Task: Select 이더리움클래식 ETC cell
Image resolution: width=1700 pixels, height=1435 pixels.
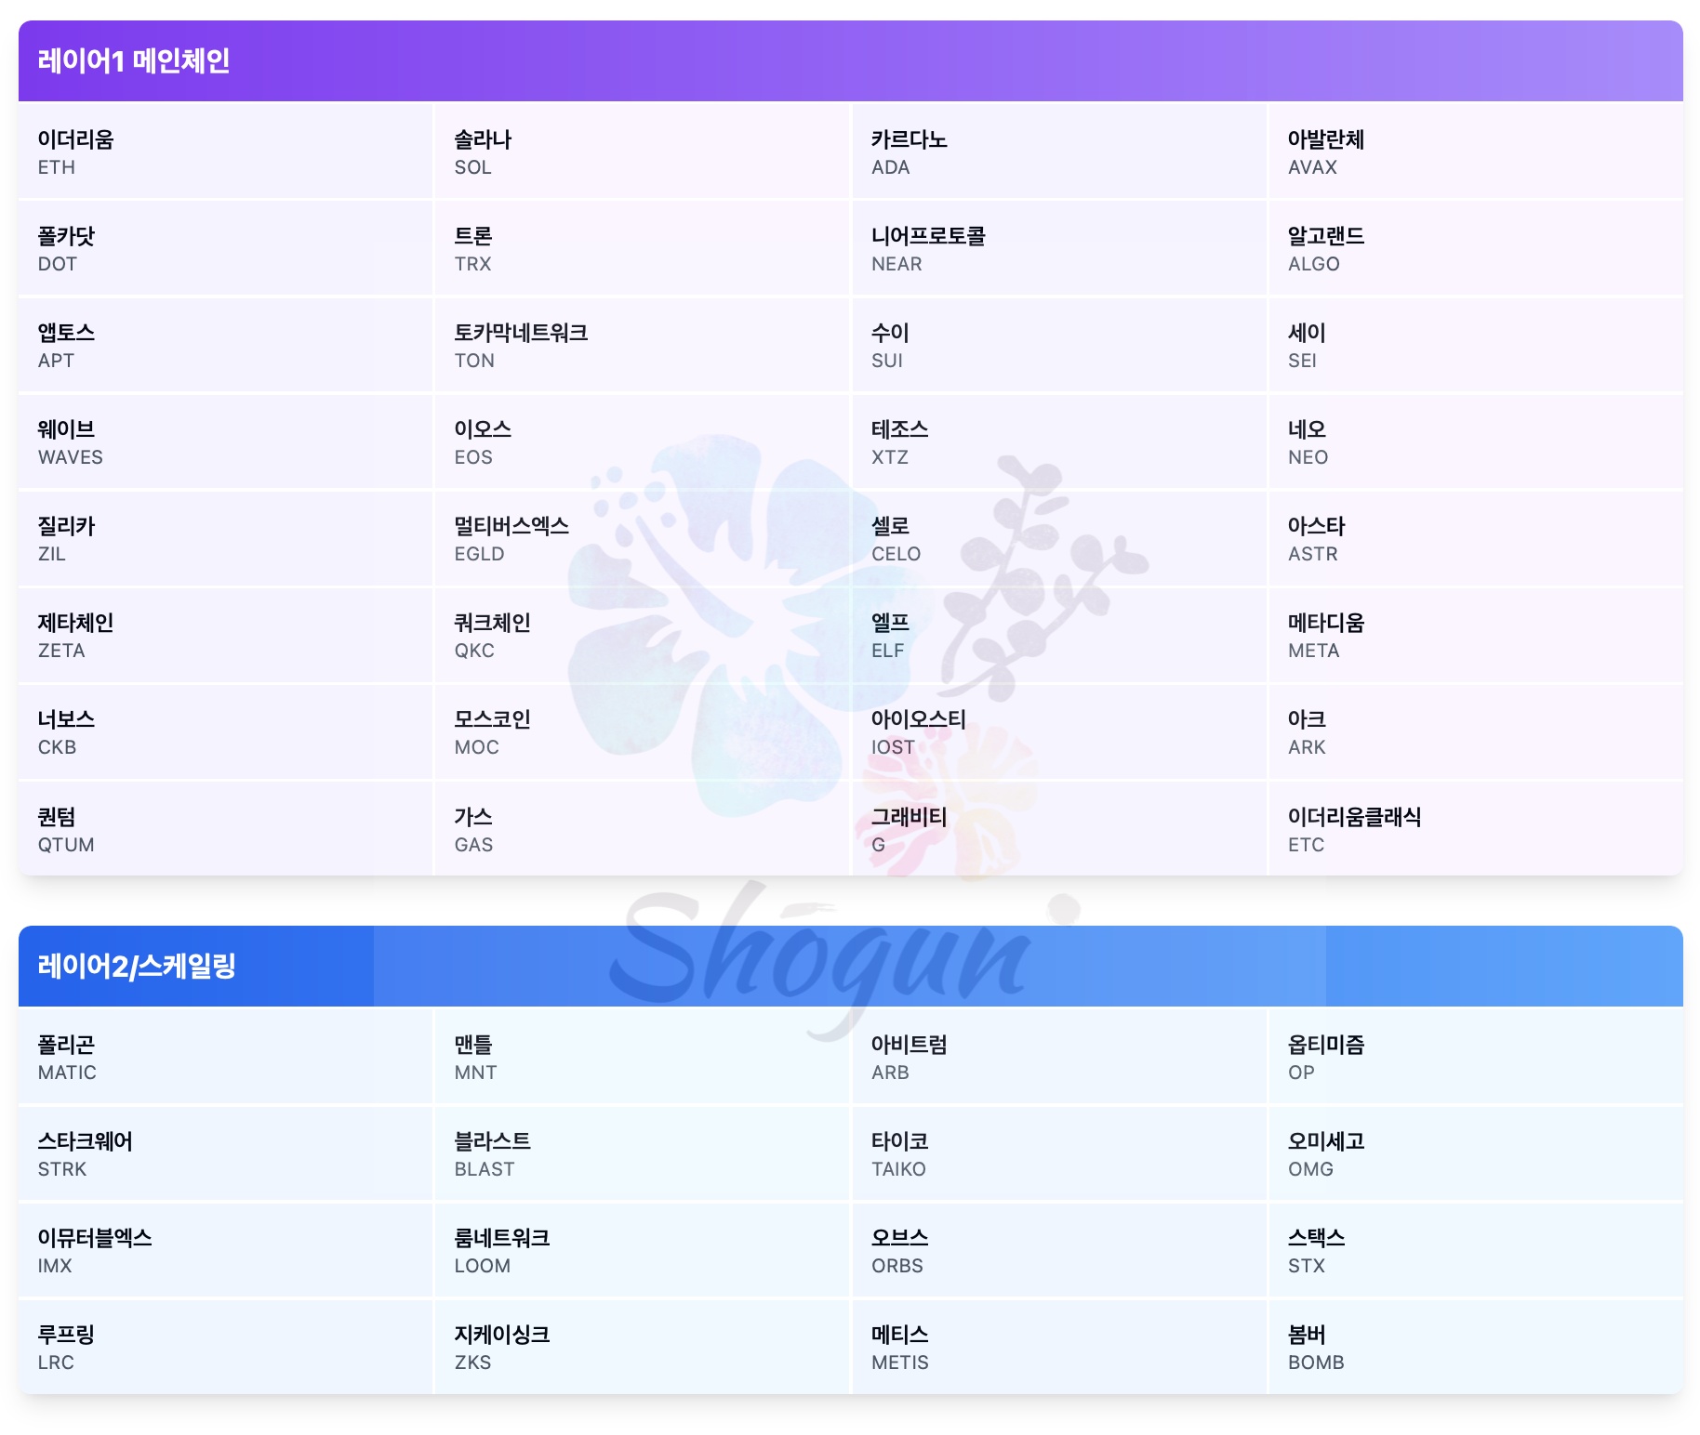Action: pyautogui.click(x=1476, y=829)
